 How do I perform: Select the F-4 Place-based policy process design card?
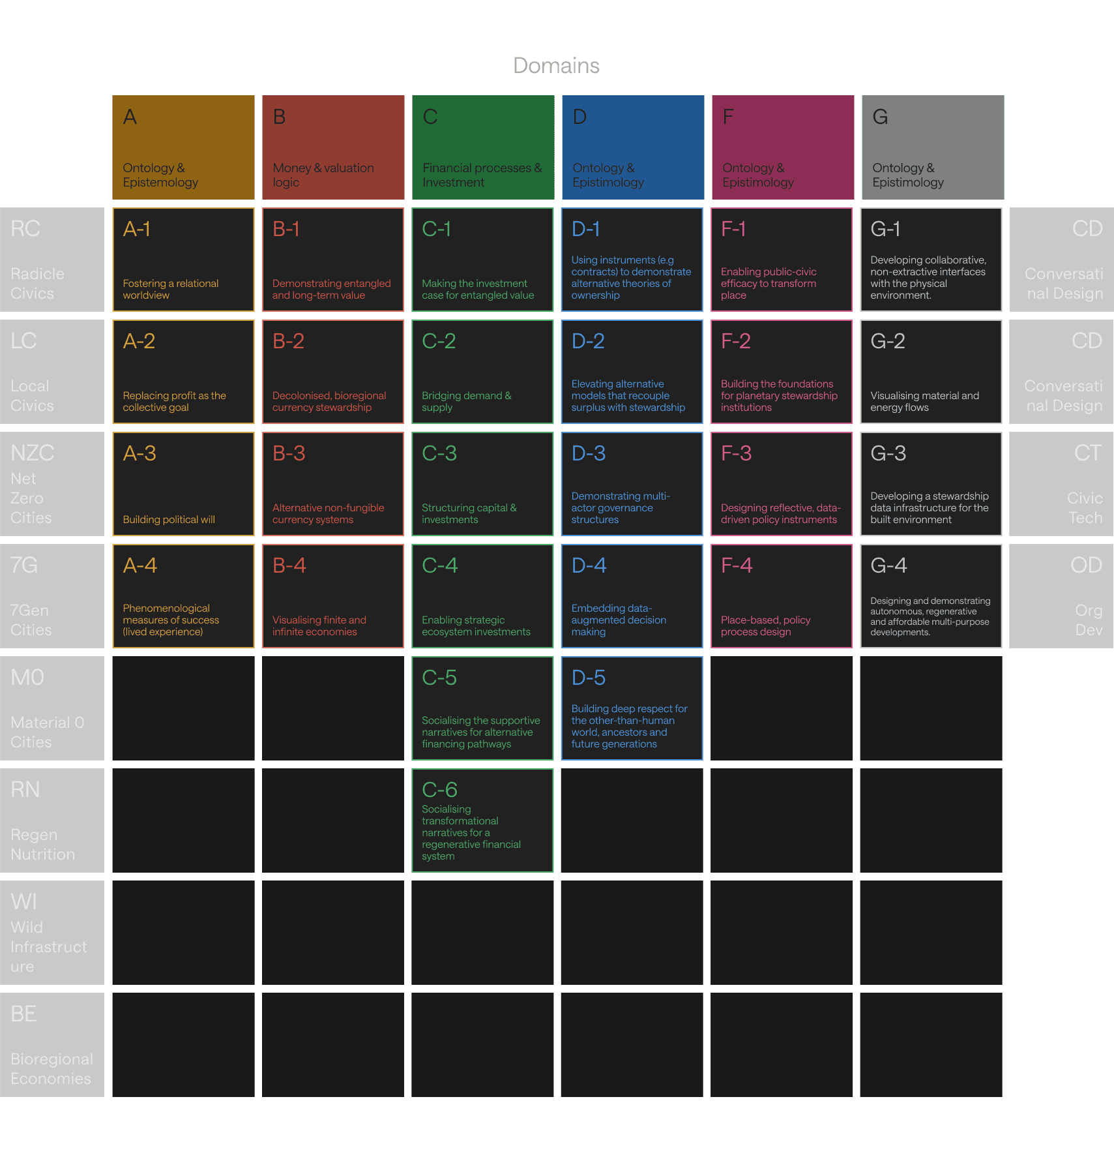(x=782, y=596)
